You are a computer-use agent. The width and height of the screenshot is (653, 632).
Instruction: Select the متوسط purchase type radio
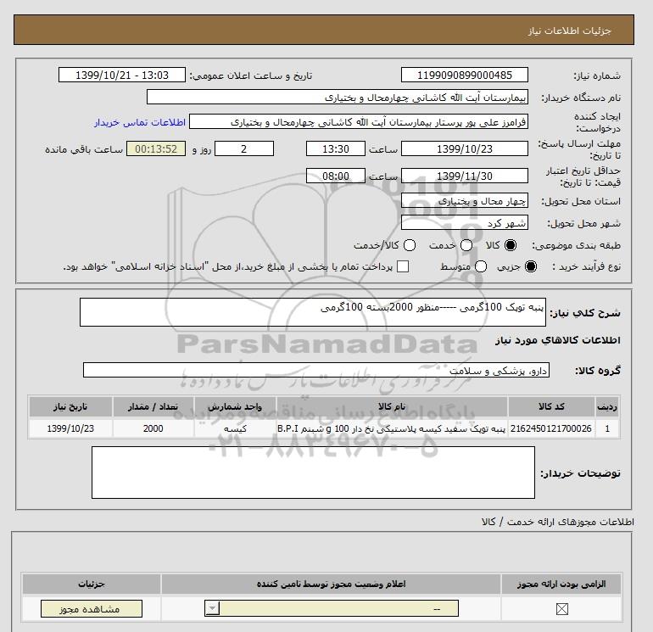click(481, 266)
